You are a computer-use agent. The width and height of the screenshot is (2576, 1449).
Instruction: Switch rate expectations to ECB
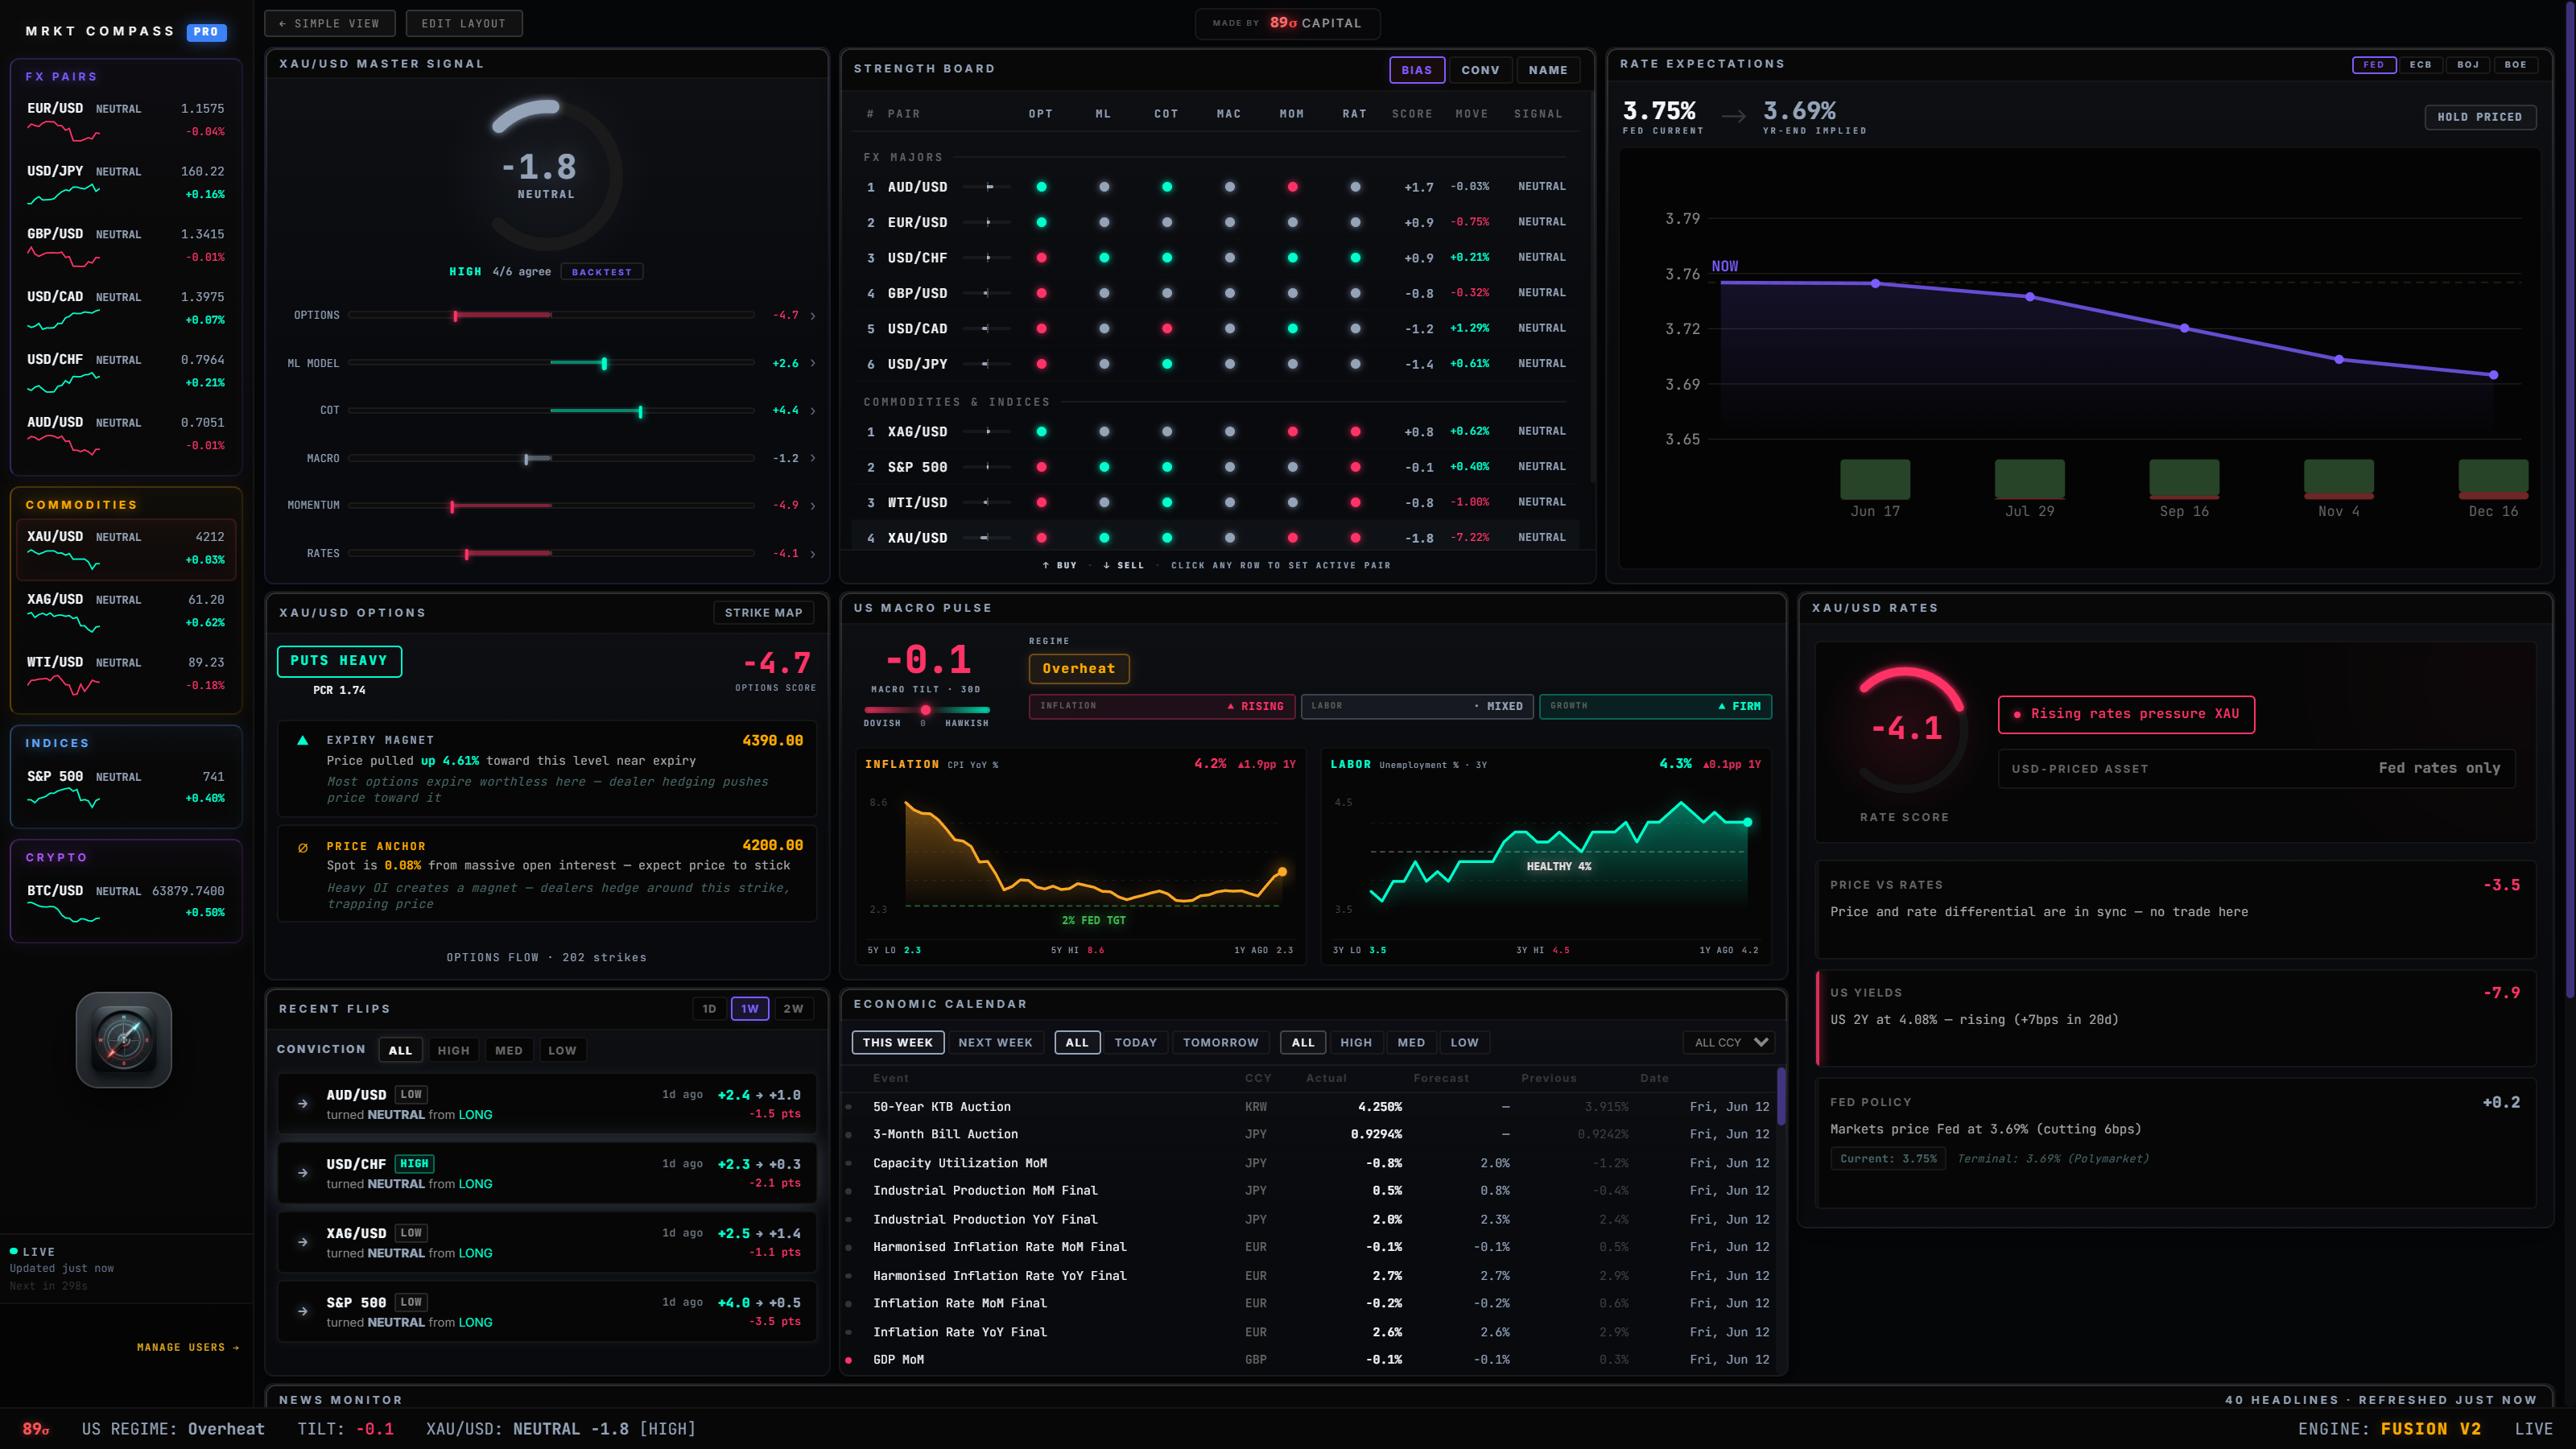[x=2420, y=64]
